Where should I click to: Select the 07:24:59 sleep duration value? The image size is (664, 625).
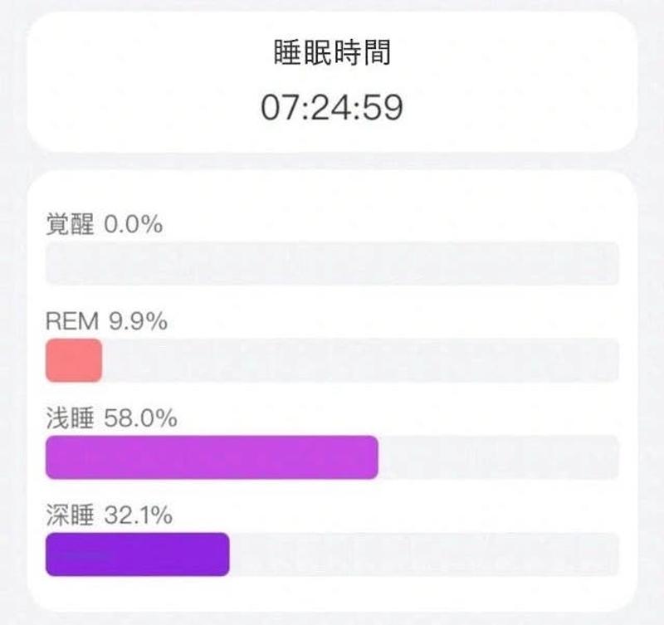332,108
